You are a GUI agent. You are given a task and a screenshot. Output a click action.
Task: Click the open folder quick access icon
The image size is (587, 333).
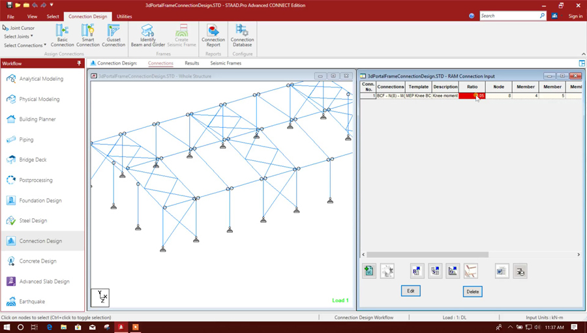[18, 5]
